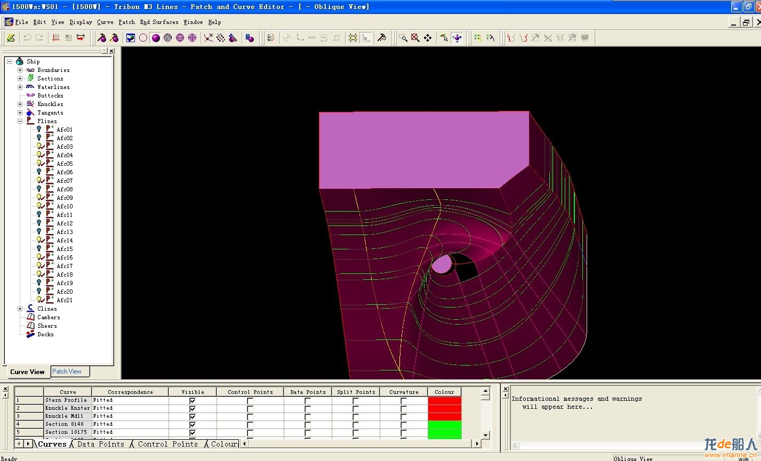Image resolution: width=761 pixels, height=461 pixels.
Task: Switch to the Data Points bottom tab
Action: (100, 444)
